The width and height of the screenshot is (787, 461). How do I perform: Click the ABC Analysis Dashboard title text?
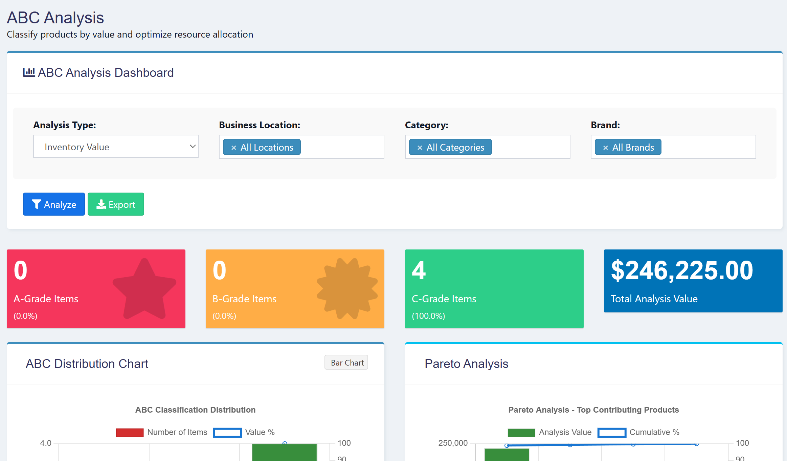tap(106, 72)
